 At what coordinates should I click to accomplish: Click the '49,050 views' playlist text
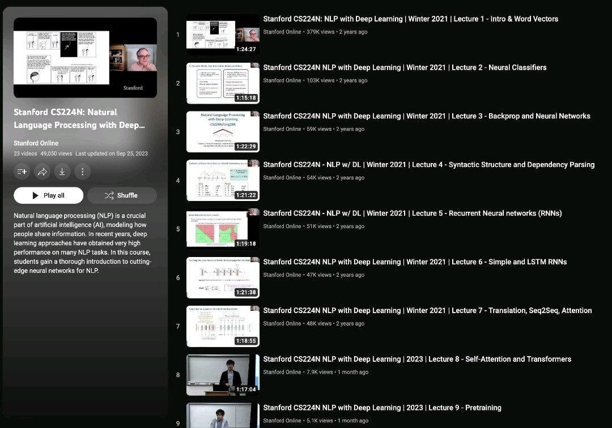pos(56,153)
